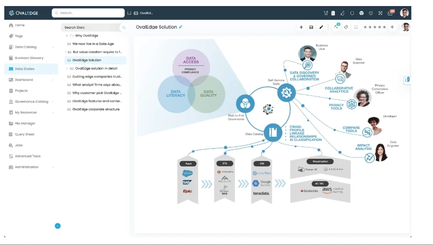Click the shopping cart icon in header
This screenshot has width=433, height=245.
point(326,13)
